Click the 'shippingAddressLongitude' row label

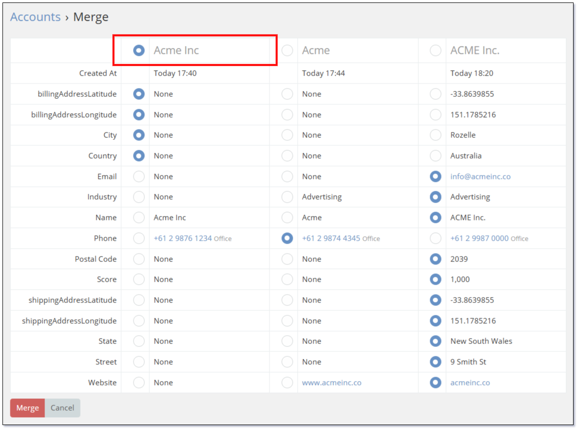click(x=69, y=321)
